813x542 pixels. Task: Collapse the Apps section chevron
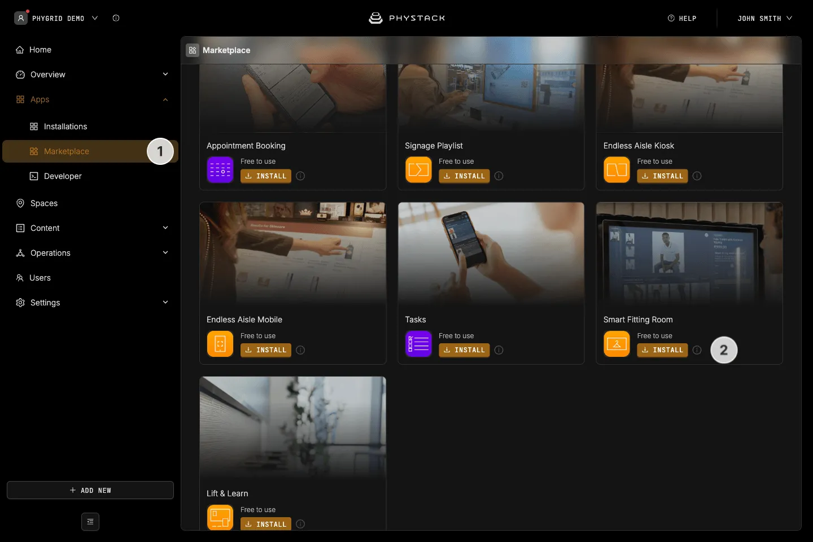165,99
